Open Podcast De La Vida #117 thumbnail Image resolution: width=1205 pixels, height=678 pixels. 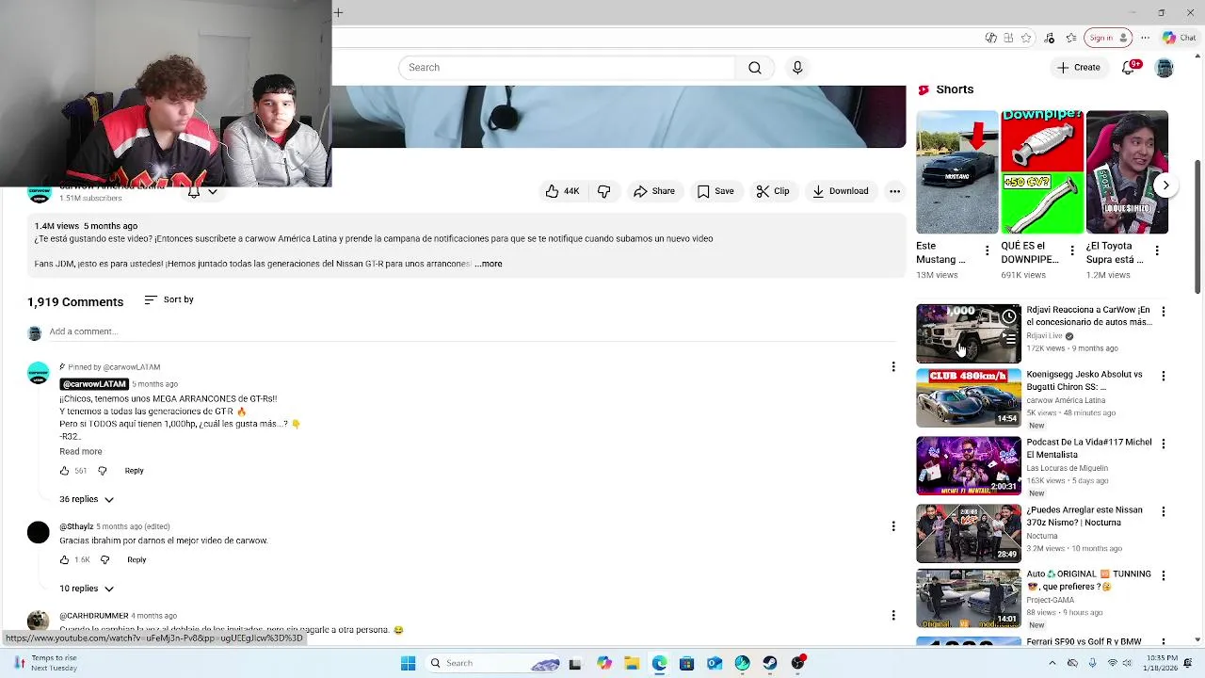(x=969, y=466)
